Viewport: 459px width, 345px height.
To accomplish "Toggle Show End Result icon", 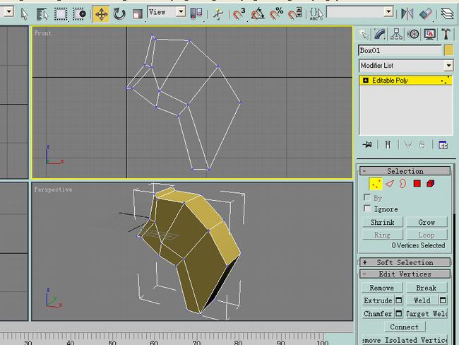I will (388, 144).
